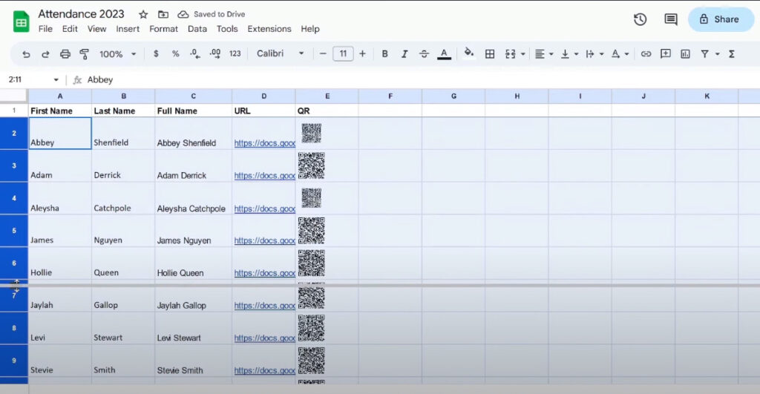Open Calibri font dropdown
Screen dimensions: 760x394
[280, 53]
